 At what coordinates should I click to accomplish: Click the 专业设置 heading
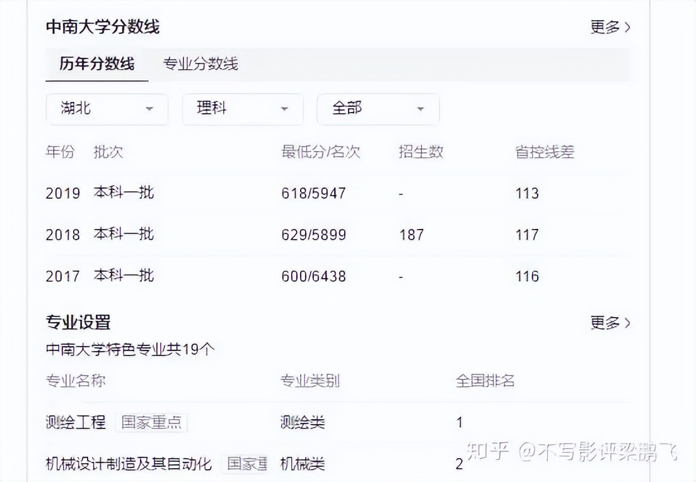click(78, 322)
